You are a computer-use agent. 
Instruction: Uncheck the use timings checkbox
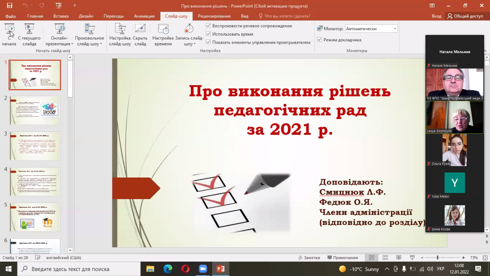point(208,34)
